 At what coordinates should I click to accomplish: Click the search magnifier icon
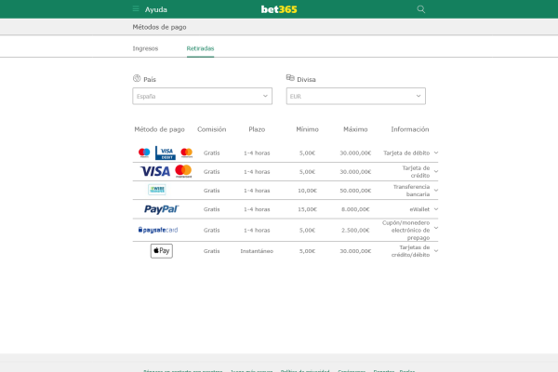tap(421, 9)
